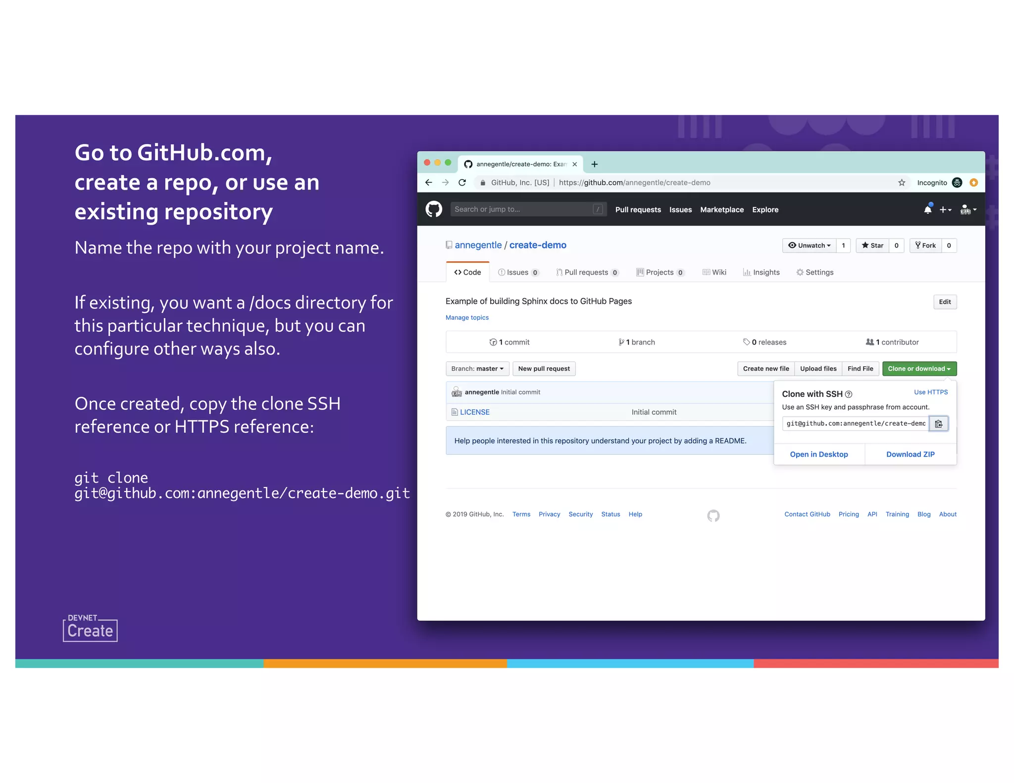This screenshot has width=1014, height=783.
Task: Switch to the Projects tab
Action: (660, 272)
